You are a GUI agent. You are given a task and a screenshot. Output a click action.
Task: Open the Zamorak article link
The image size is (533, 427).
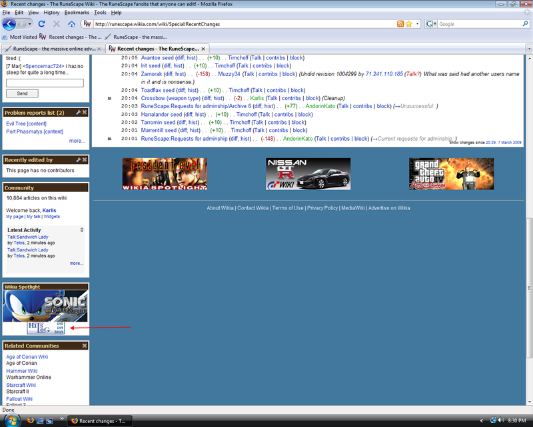[152, 74]
